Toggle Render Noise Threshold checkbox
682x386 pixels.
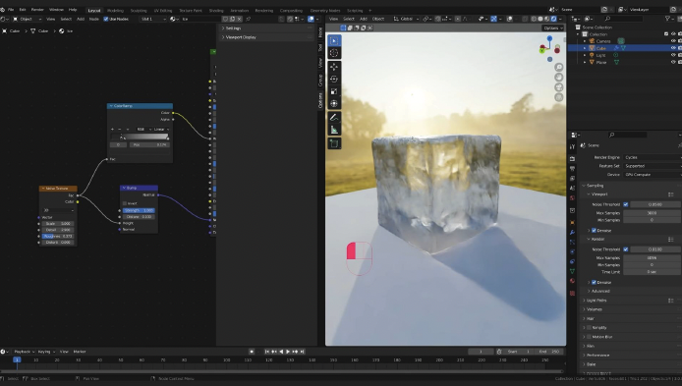pos(625,249)
